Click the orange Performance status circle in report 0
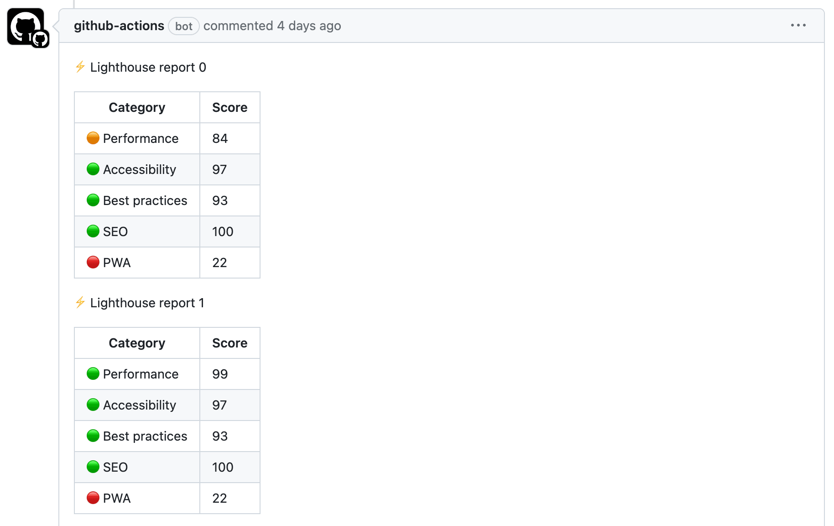Viewport: 834px width, 526px height. click(93, 138)
